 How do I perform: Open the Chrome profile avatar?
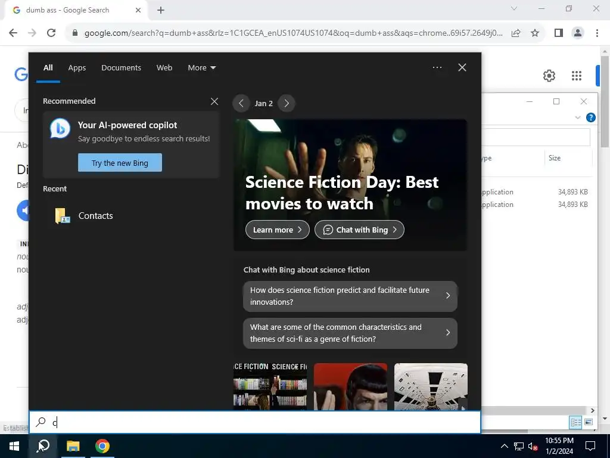point(578,33)
